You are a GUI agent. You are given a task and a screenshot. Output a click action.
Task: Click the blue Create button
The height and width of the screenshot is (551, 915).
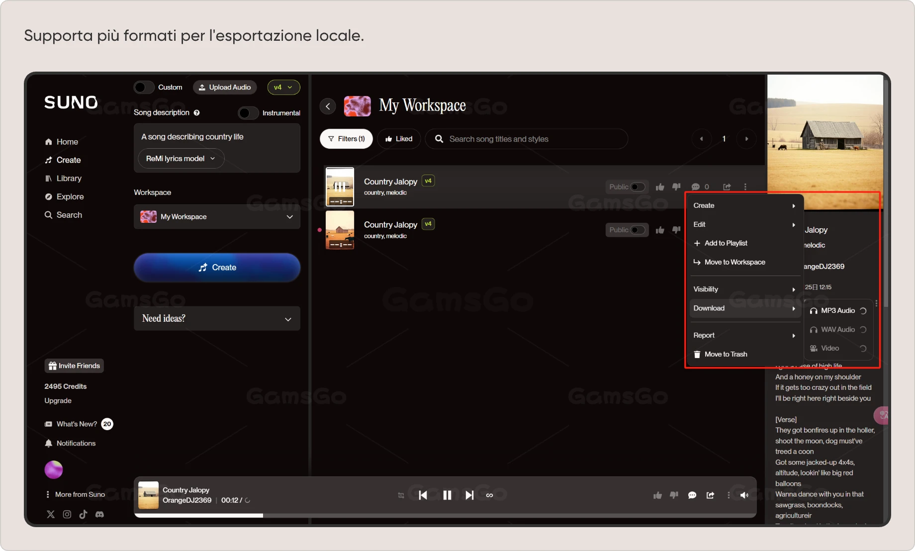point(217,268)
